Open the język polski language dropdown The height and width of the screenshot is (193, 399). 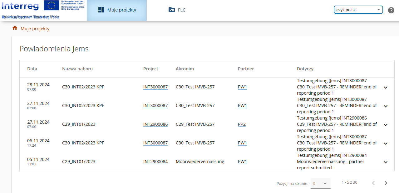(x=358, y=10)
